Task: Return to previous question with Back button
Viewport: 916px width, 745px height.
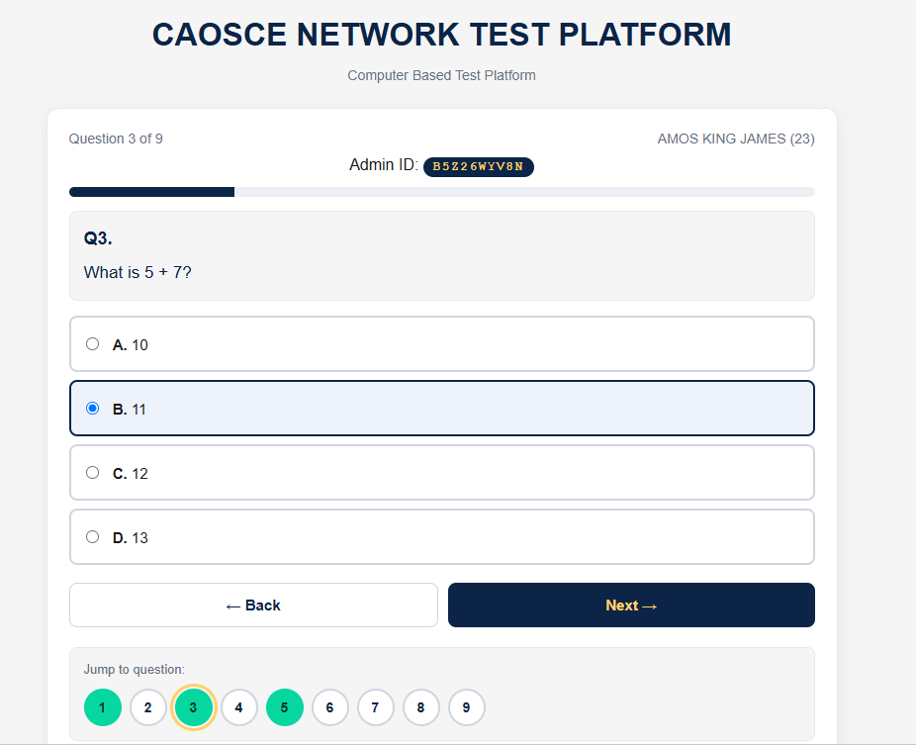Action: 253,605
